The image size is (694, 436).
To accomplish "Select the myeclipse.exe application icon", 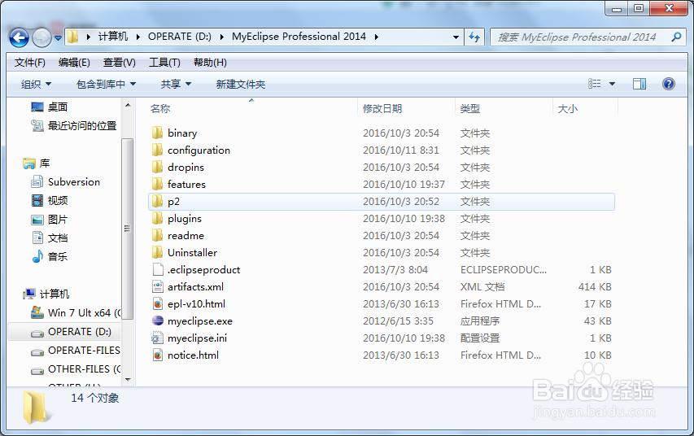I will [158, 321].
